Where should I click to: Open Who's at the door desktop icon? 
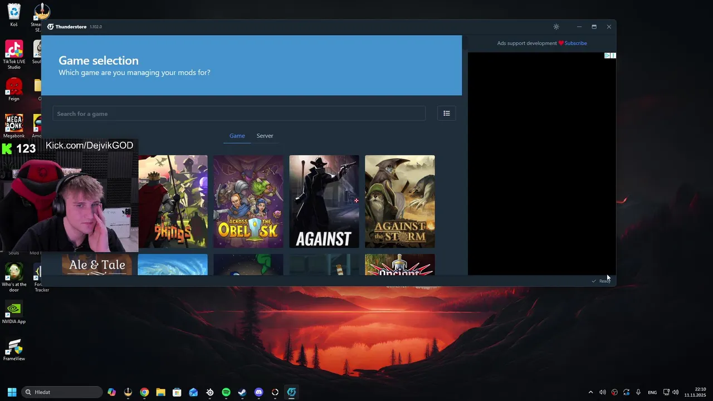click(14, 277)
